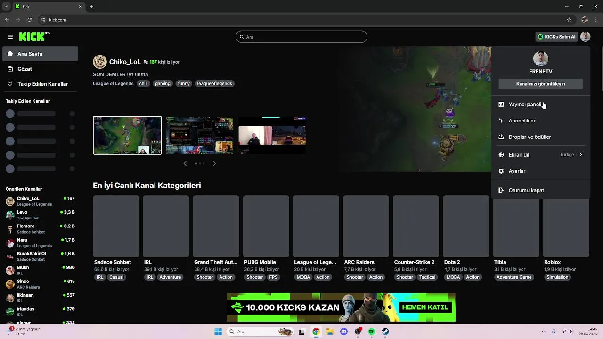The width and height of the screenshot is (603, 339).
Task: Open Spotify from the taskbar
Action: [372, 331]
